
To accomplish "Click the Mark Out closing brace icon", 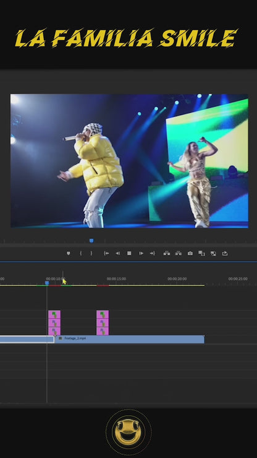I will click(91, 253).
